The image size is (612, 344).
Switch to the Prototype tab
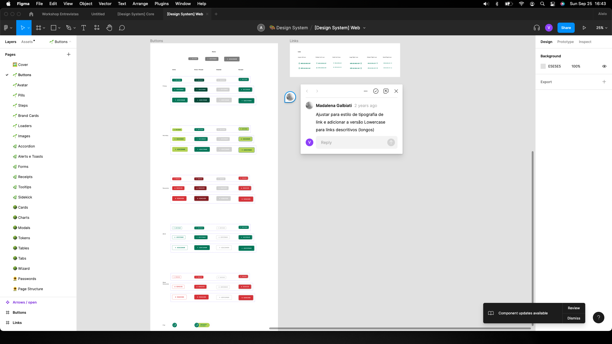[565, 42]
